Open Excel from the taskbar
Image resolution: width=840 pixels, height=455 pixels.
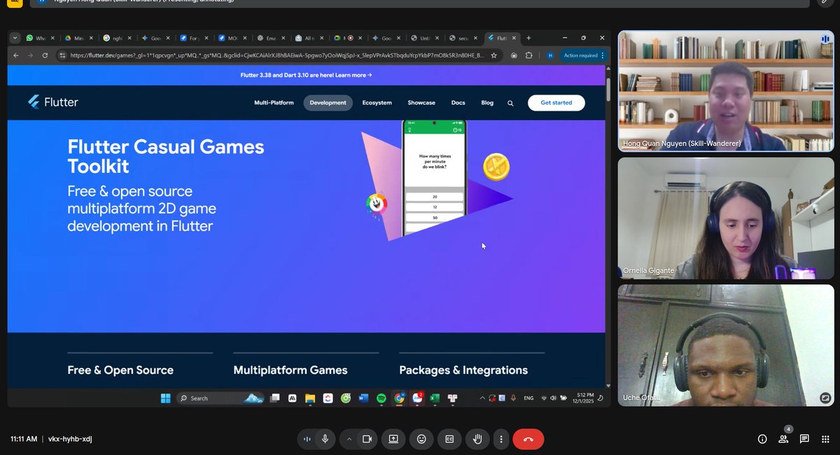[434, 398]
